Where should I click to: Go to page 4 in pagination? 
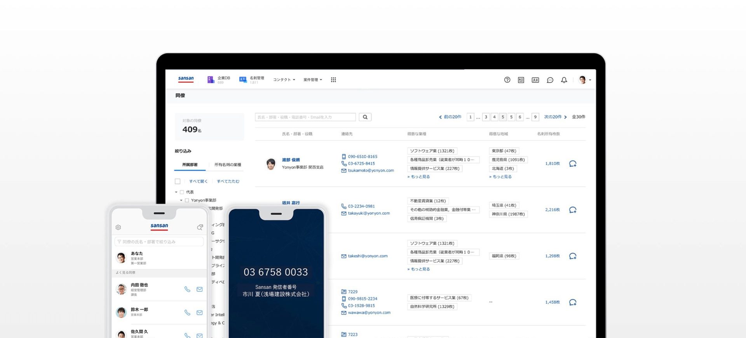(x=494, y=117)
